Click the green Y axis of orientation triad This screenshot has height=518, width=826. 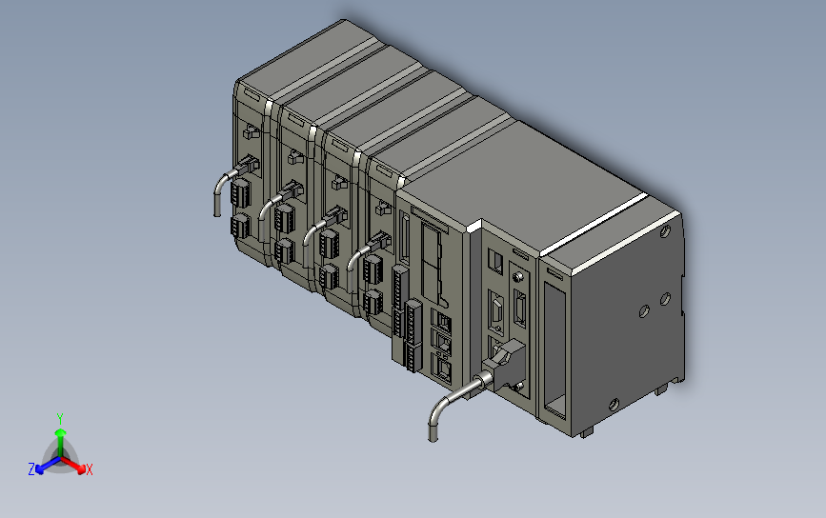click(61, 443)
